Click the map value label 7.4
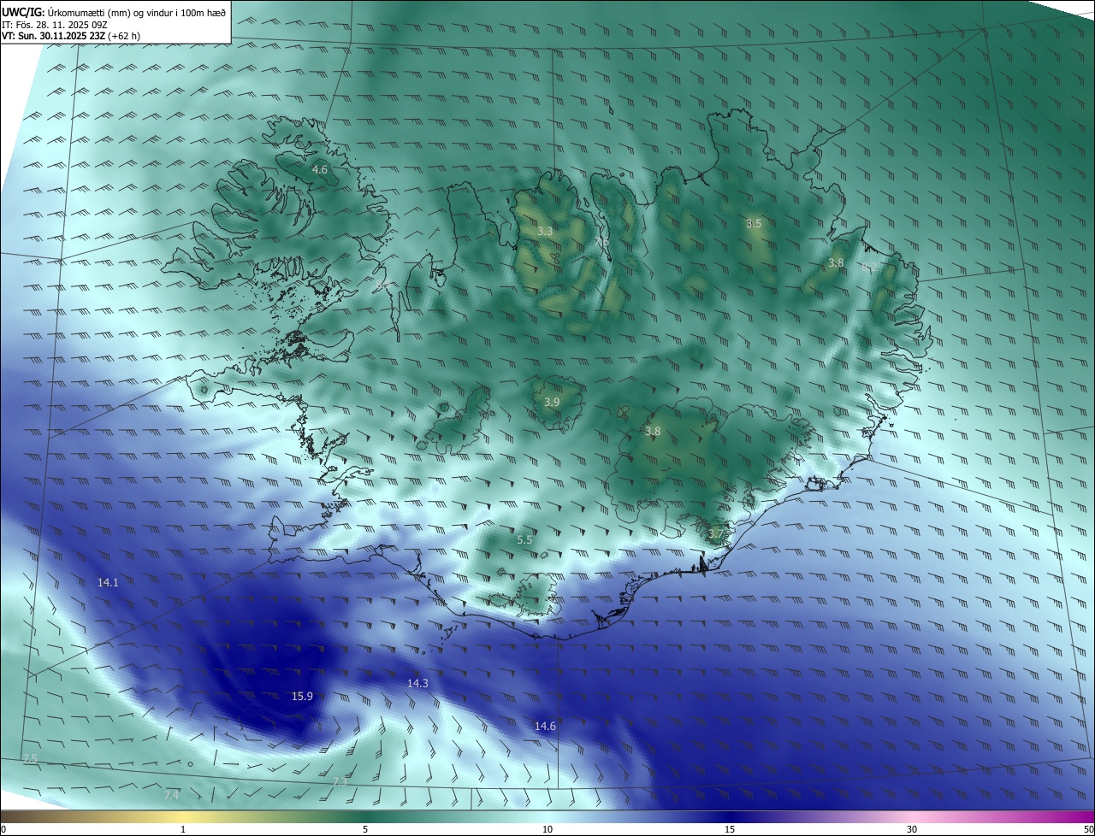The height and width of the screenshot is (836, 1095). point(171,795)
